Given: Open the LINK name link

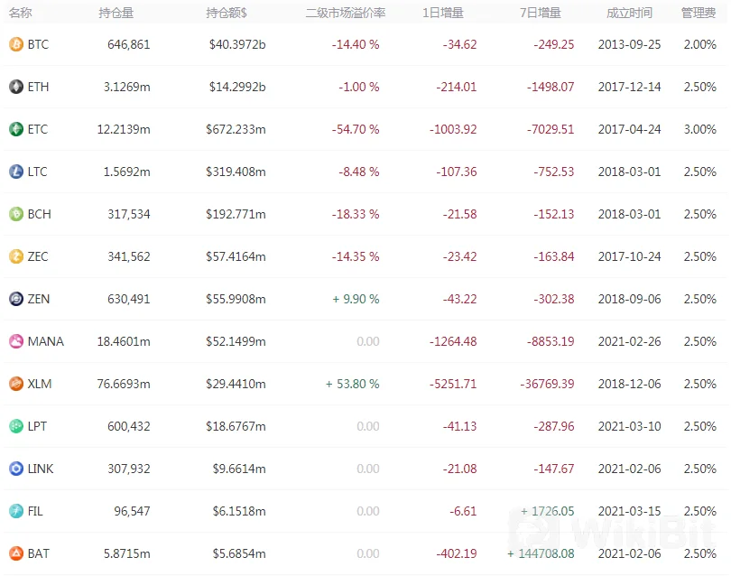Looking at the screenshot, I should (x=41, y=469).
